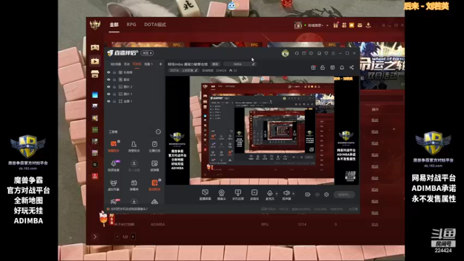
Task: Open the 房管助手 tool
Action: click(x=134, y=147)
